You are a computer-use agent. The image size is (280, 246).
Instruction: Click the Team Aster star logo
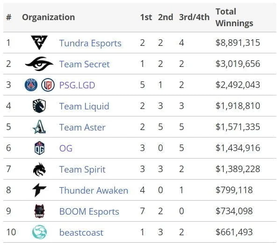(39, 127)
